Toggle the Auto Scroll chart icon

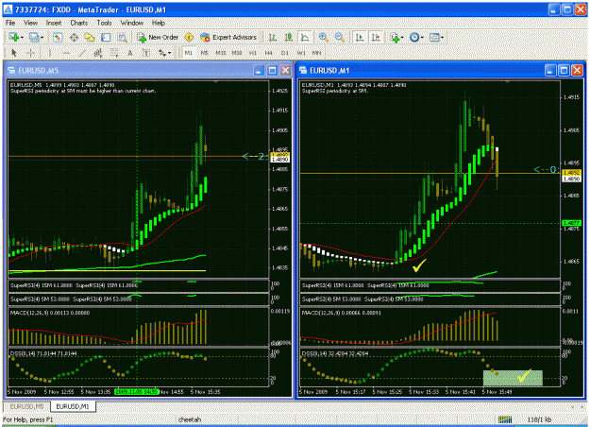pos(360,37)
